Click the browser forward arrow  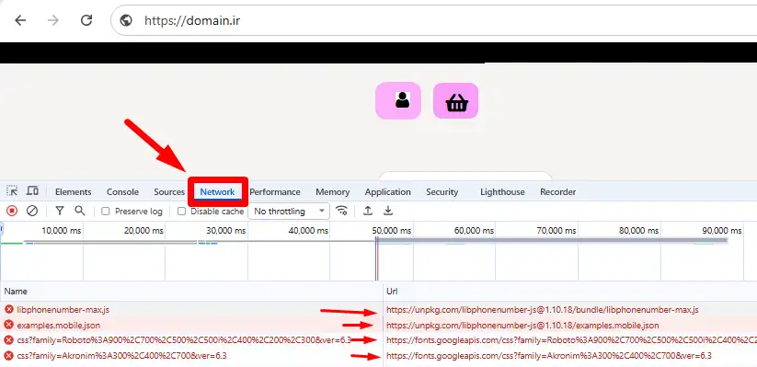pyautogui.click(x=53, y=20)
